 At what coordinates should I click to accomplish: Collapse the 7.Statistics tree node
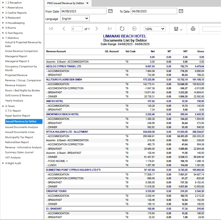pos(3,38)
